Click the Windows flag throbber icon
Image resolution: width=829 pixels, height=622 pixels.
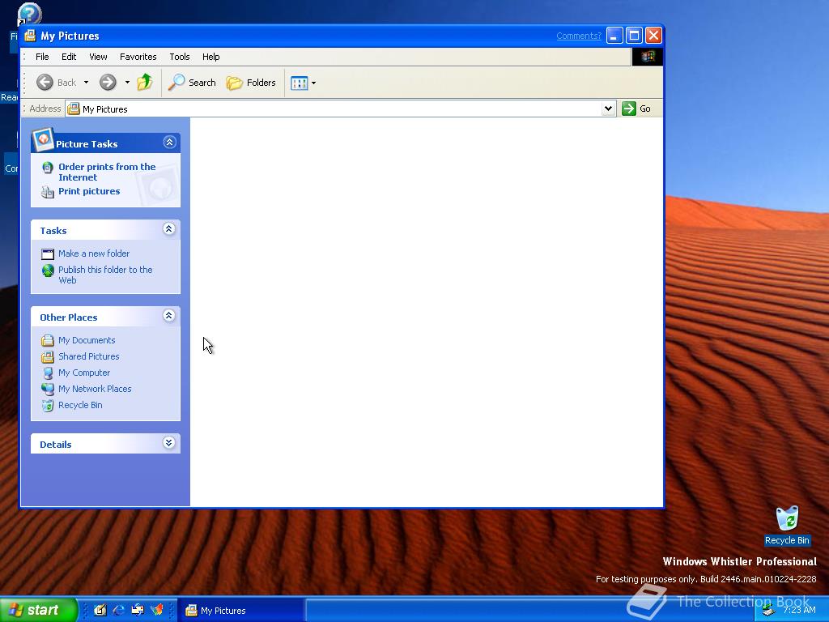coord(648,57)
